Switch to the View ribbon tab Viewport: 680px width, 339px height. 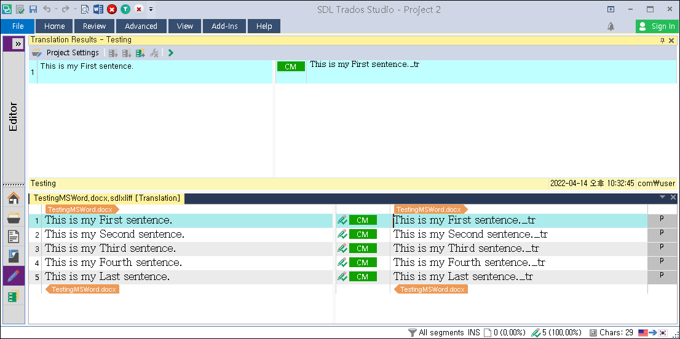[184, 26]
